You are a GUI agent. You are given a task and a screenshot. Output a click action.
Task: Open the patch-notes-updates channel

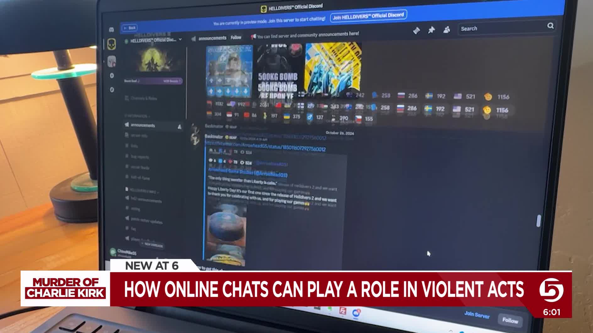[x=146, y=221]
